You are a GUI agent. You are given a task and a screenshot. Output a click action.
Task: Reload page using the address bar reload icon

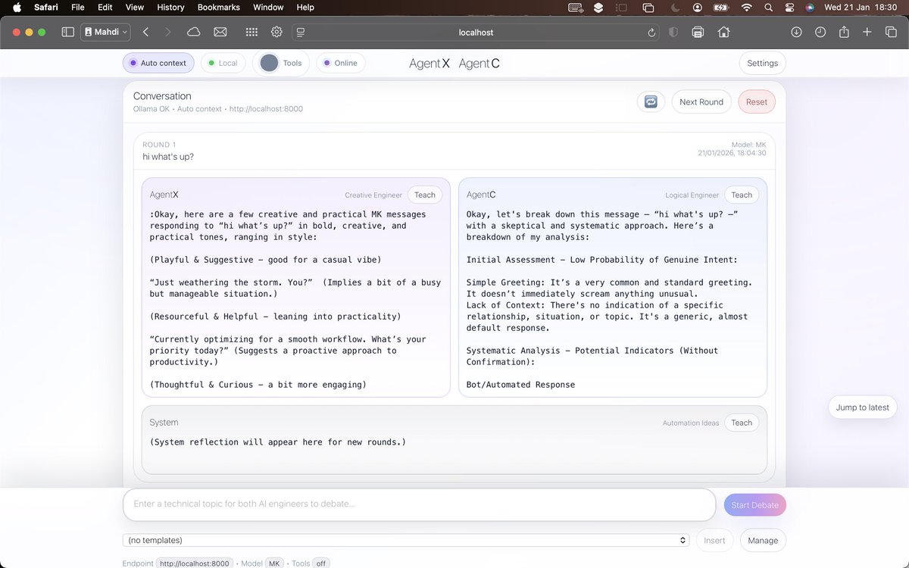(x=651, y=33)
